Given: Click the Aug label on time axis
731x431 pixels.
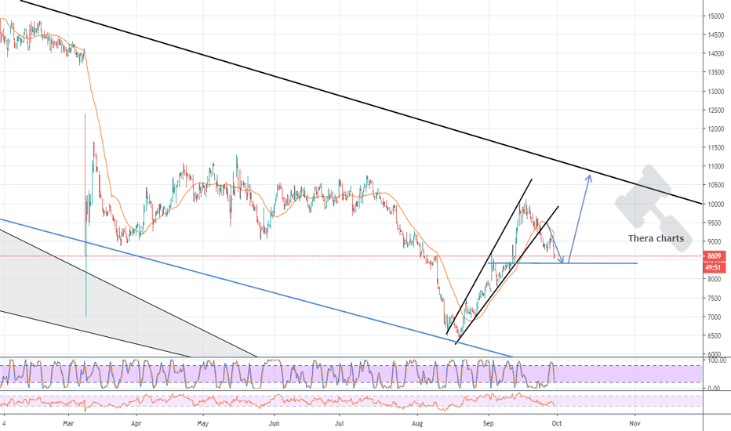Looking at the screenshot, I should [417, 423].
